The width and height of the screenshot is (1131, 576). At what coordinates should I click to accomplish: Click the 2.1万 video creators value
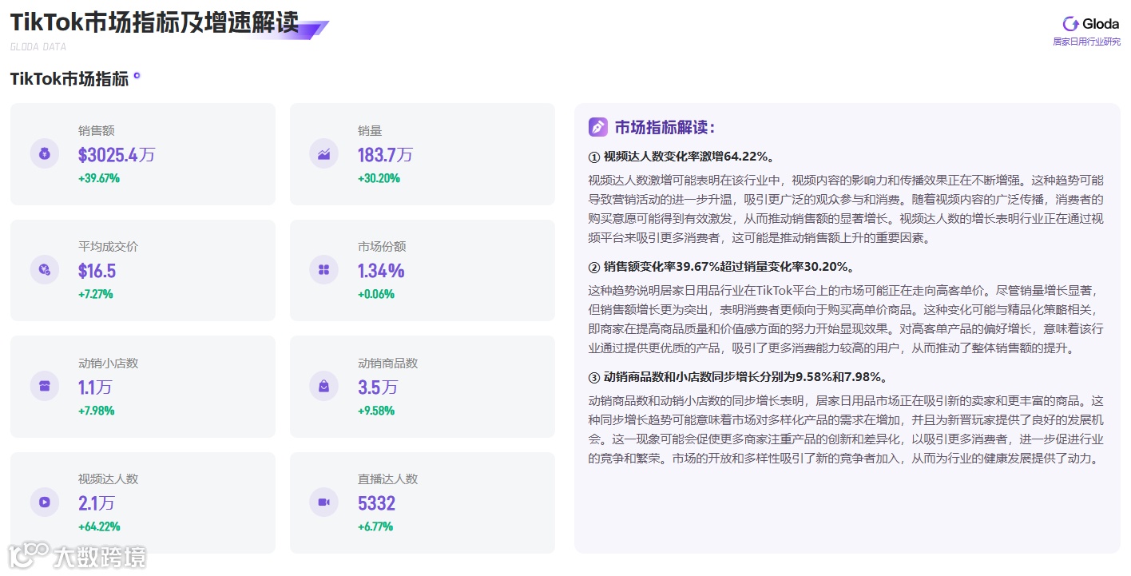97,503
